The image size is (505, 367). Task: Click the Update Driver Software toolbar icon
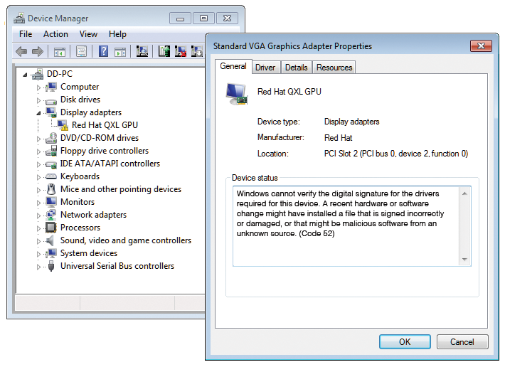click(x=164, y=51)
